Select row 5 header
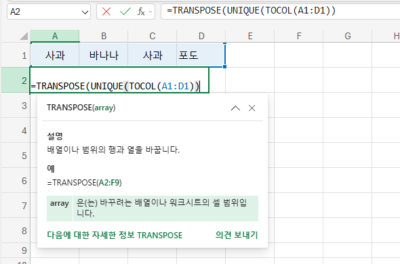 point(16,155)
